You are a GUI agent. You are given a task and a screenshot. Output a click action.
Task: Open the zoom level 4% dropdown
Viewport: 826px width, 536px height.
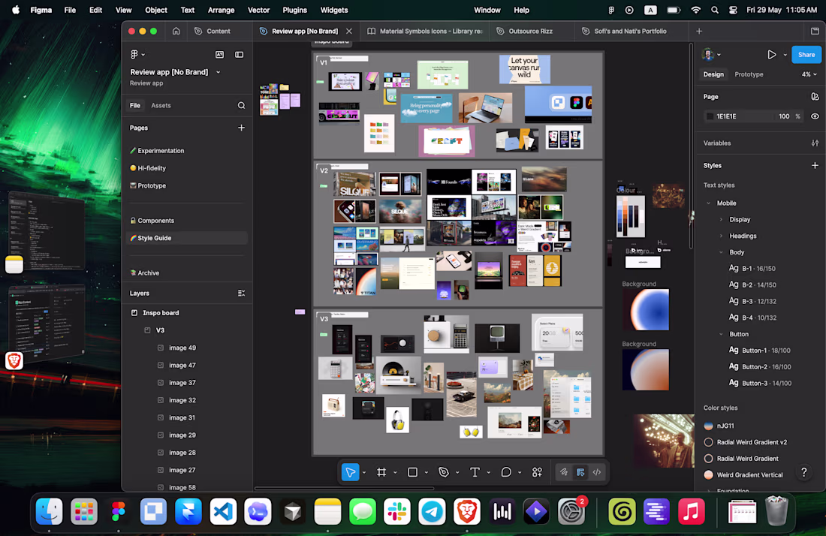click(x=809, y=74)
